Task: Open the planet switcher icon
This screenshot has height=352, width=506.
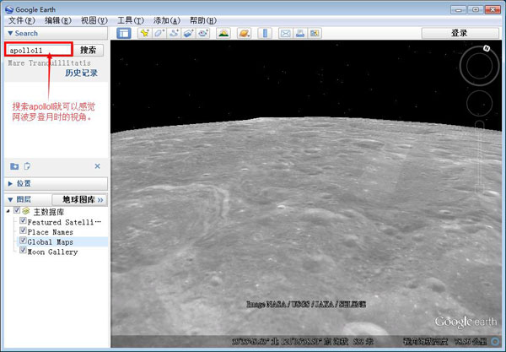Action: point(243,33)
